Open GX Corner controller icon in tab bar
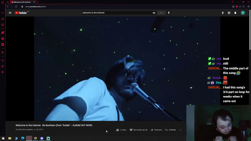This screenshot has height=141, width=251. click(8, 2)
